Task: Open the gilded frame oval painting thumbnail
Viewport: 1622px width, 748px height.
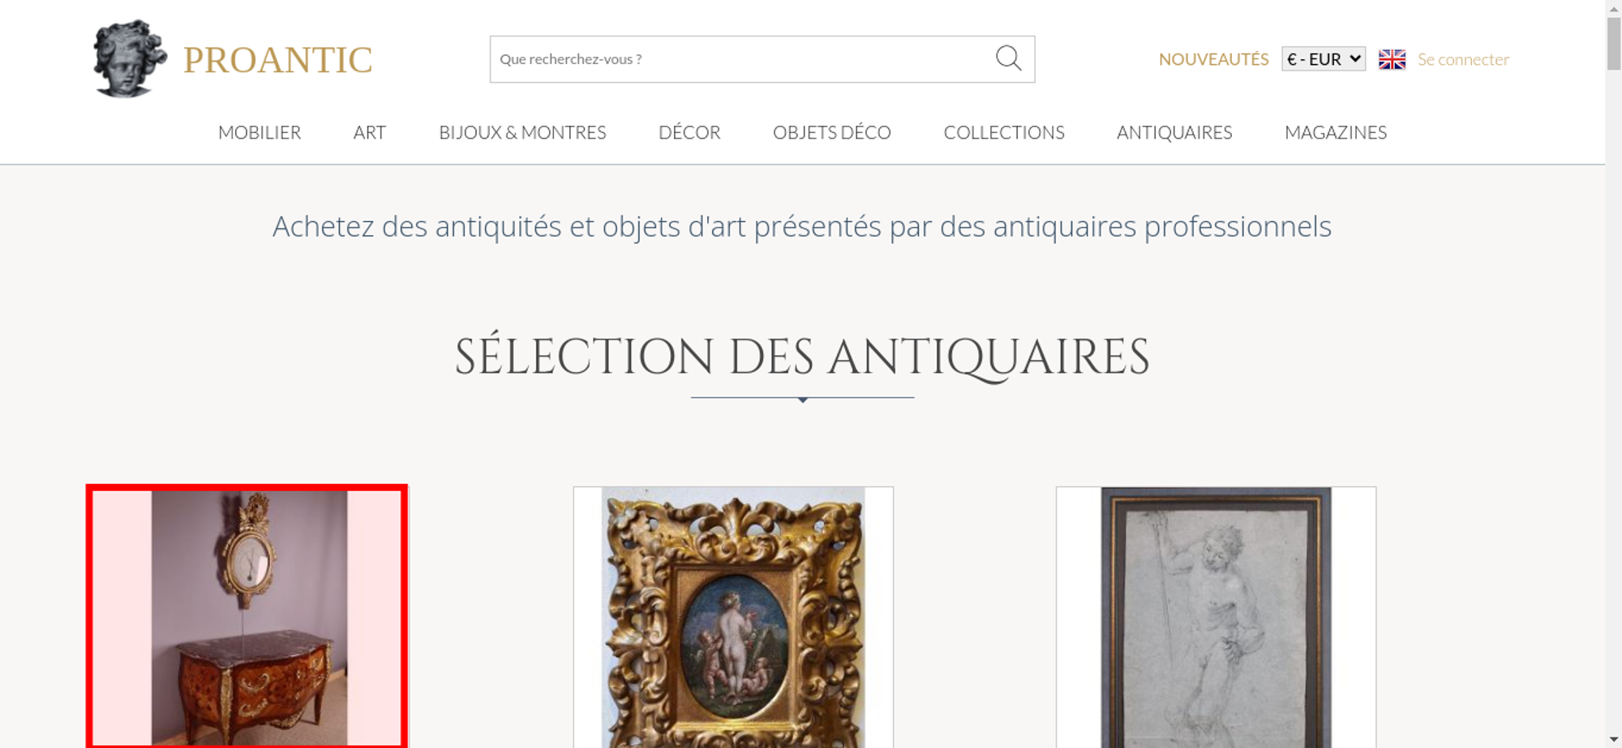Action: click(x=733, y=617)
